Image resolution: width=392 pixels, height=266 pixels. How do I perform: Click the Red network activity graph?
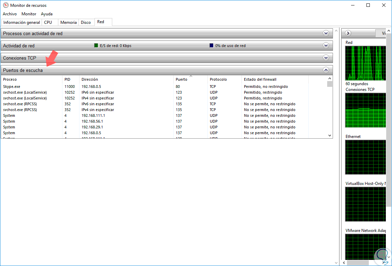pos(365,63)
